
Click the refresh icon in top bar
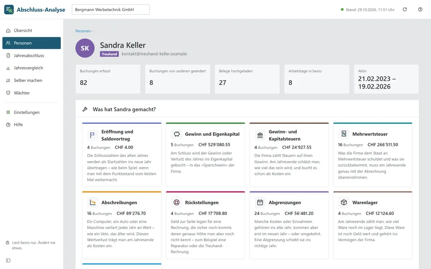[x=405, y=10]
